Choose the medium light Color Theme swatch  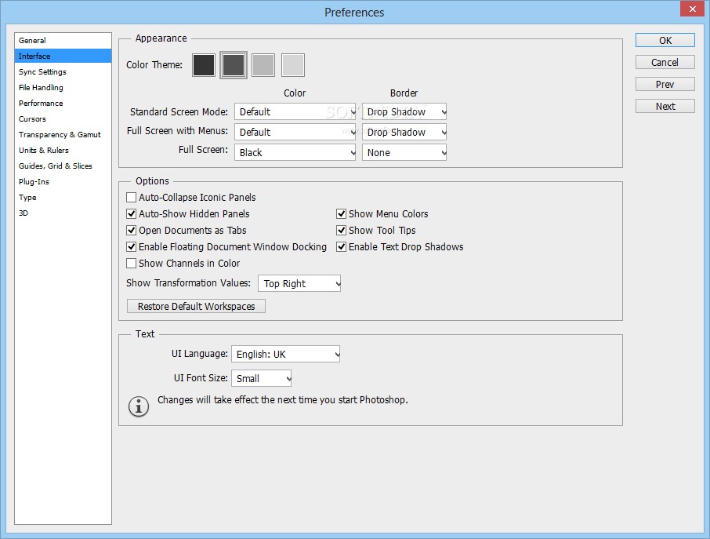(x=263, y=65)
